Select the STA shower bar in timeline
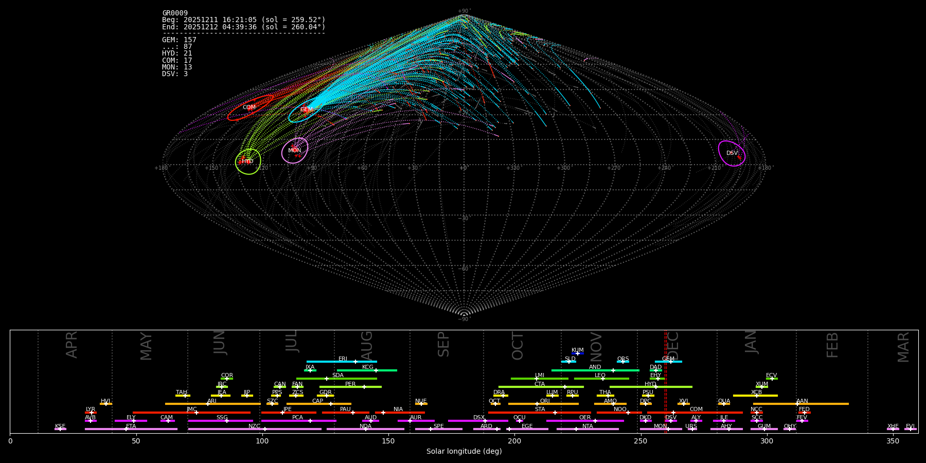The height and width of the screenshot is (463, 926). click(540, 413)
